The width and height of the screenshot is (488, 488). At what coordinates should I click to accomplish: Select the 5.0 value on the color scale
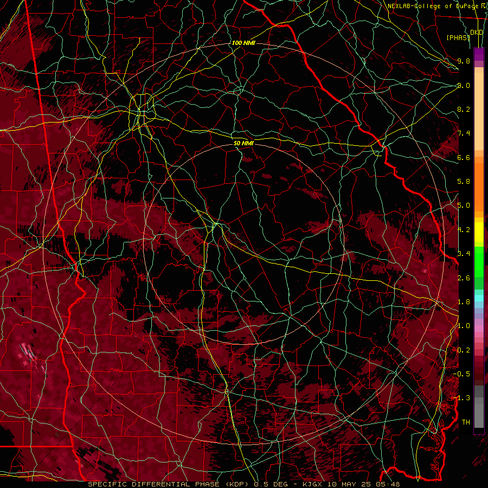coord(464,206)
